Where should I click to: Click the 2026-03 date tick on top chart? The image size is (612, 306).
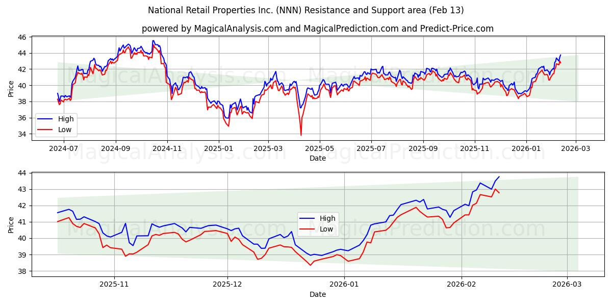(576, 148)
